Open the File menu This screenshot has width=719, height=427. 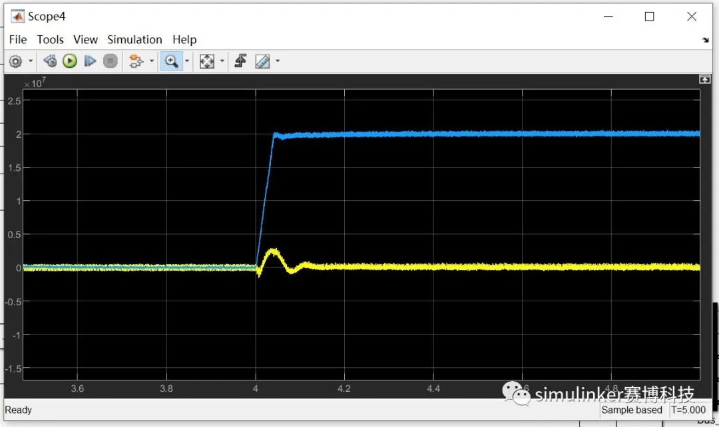click(x=18, y=40)
